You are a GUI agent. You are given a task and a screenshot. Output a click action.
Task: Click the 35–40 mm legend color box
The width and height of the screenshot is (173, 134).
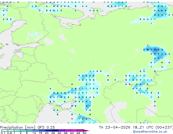click(x=68, y=130)
